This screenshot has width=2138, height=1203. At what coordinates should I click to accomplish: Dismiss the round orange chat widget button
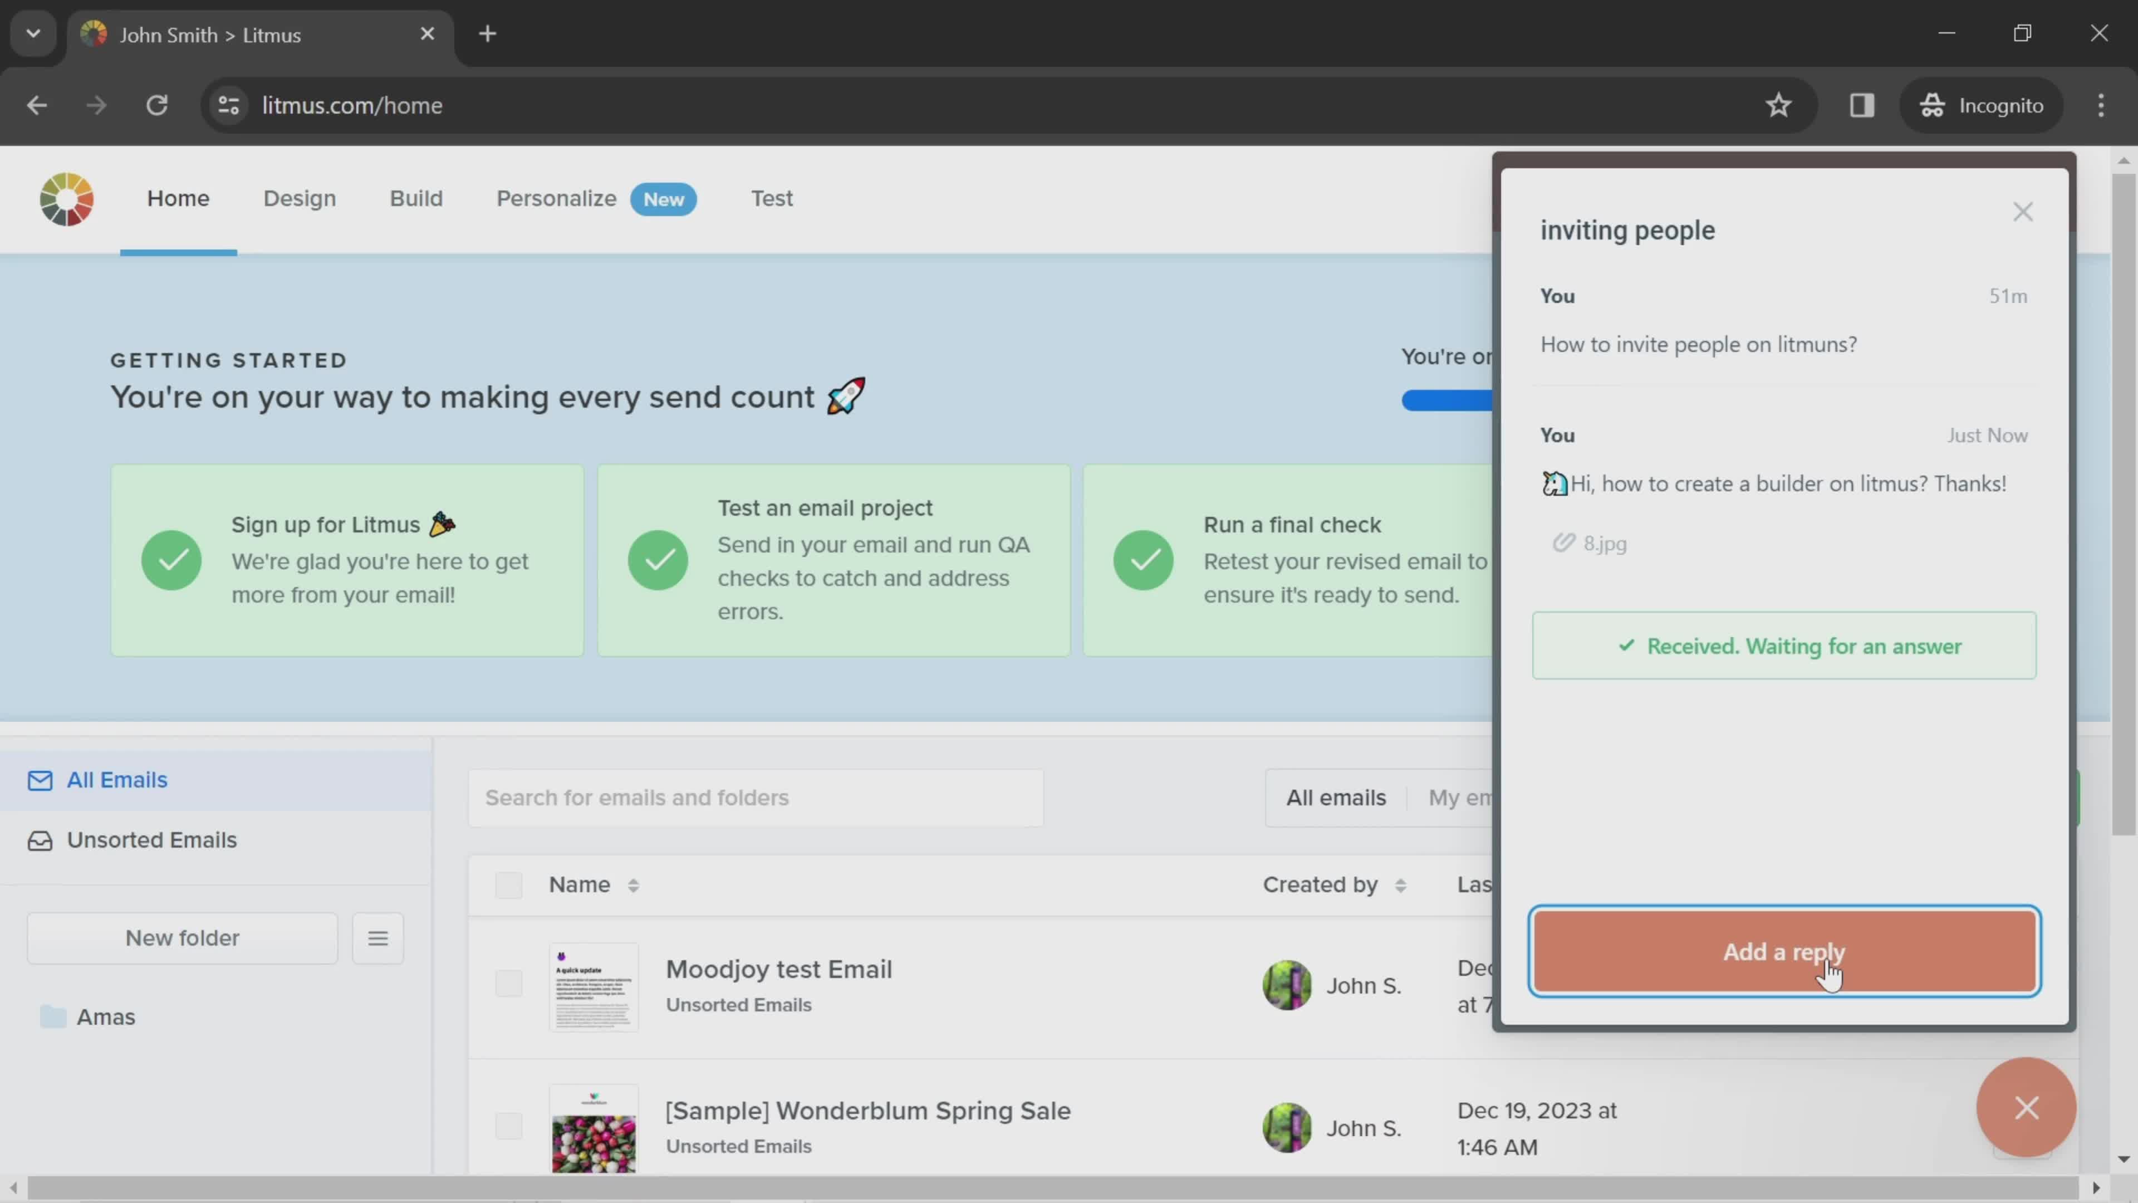click(x=2026, y=1108)
